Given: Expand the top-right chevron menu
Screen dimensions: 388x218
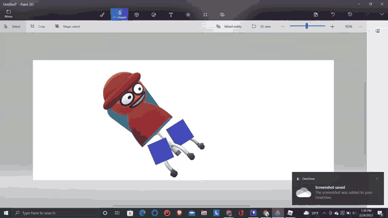Looking at the screenshot, I should pyautogui.click(x=382, y=15).
